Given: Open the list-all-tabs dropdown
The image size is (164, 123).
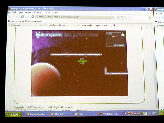Looking at the screenshot, I should [153, 26].
